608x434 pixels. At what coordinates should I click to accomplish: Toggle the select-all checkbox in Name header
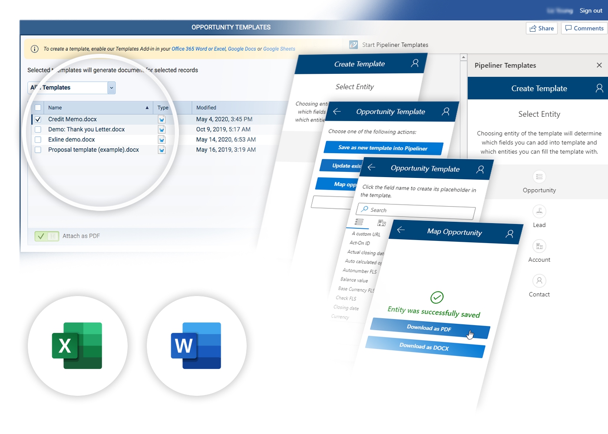tap(38, 108)
